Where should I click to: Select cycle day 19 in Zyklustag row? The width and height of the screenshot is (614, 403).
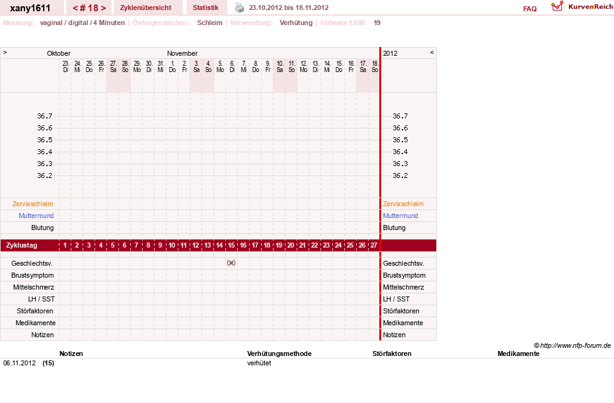(x=279, y=246)
